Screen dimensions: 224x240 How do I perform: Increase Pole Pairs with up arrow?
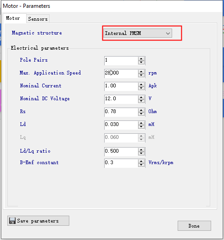[141, 59]
